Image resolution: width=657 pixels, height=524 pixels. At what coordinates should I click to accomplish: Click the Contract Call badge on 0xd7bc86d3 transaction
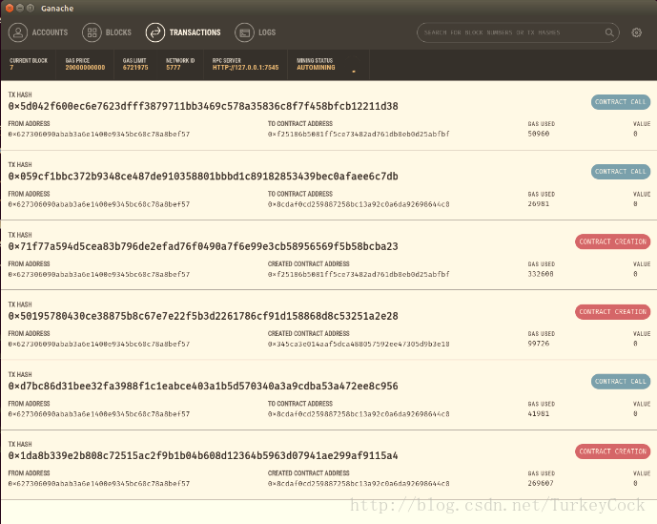pyautogui.click(x=620, y=381)
